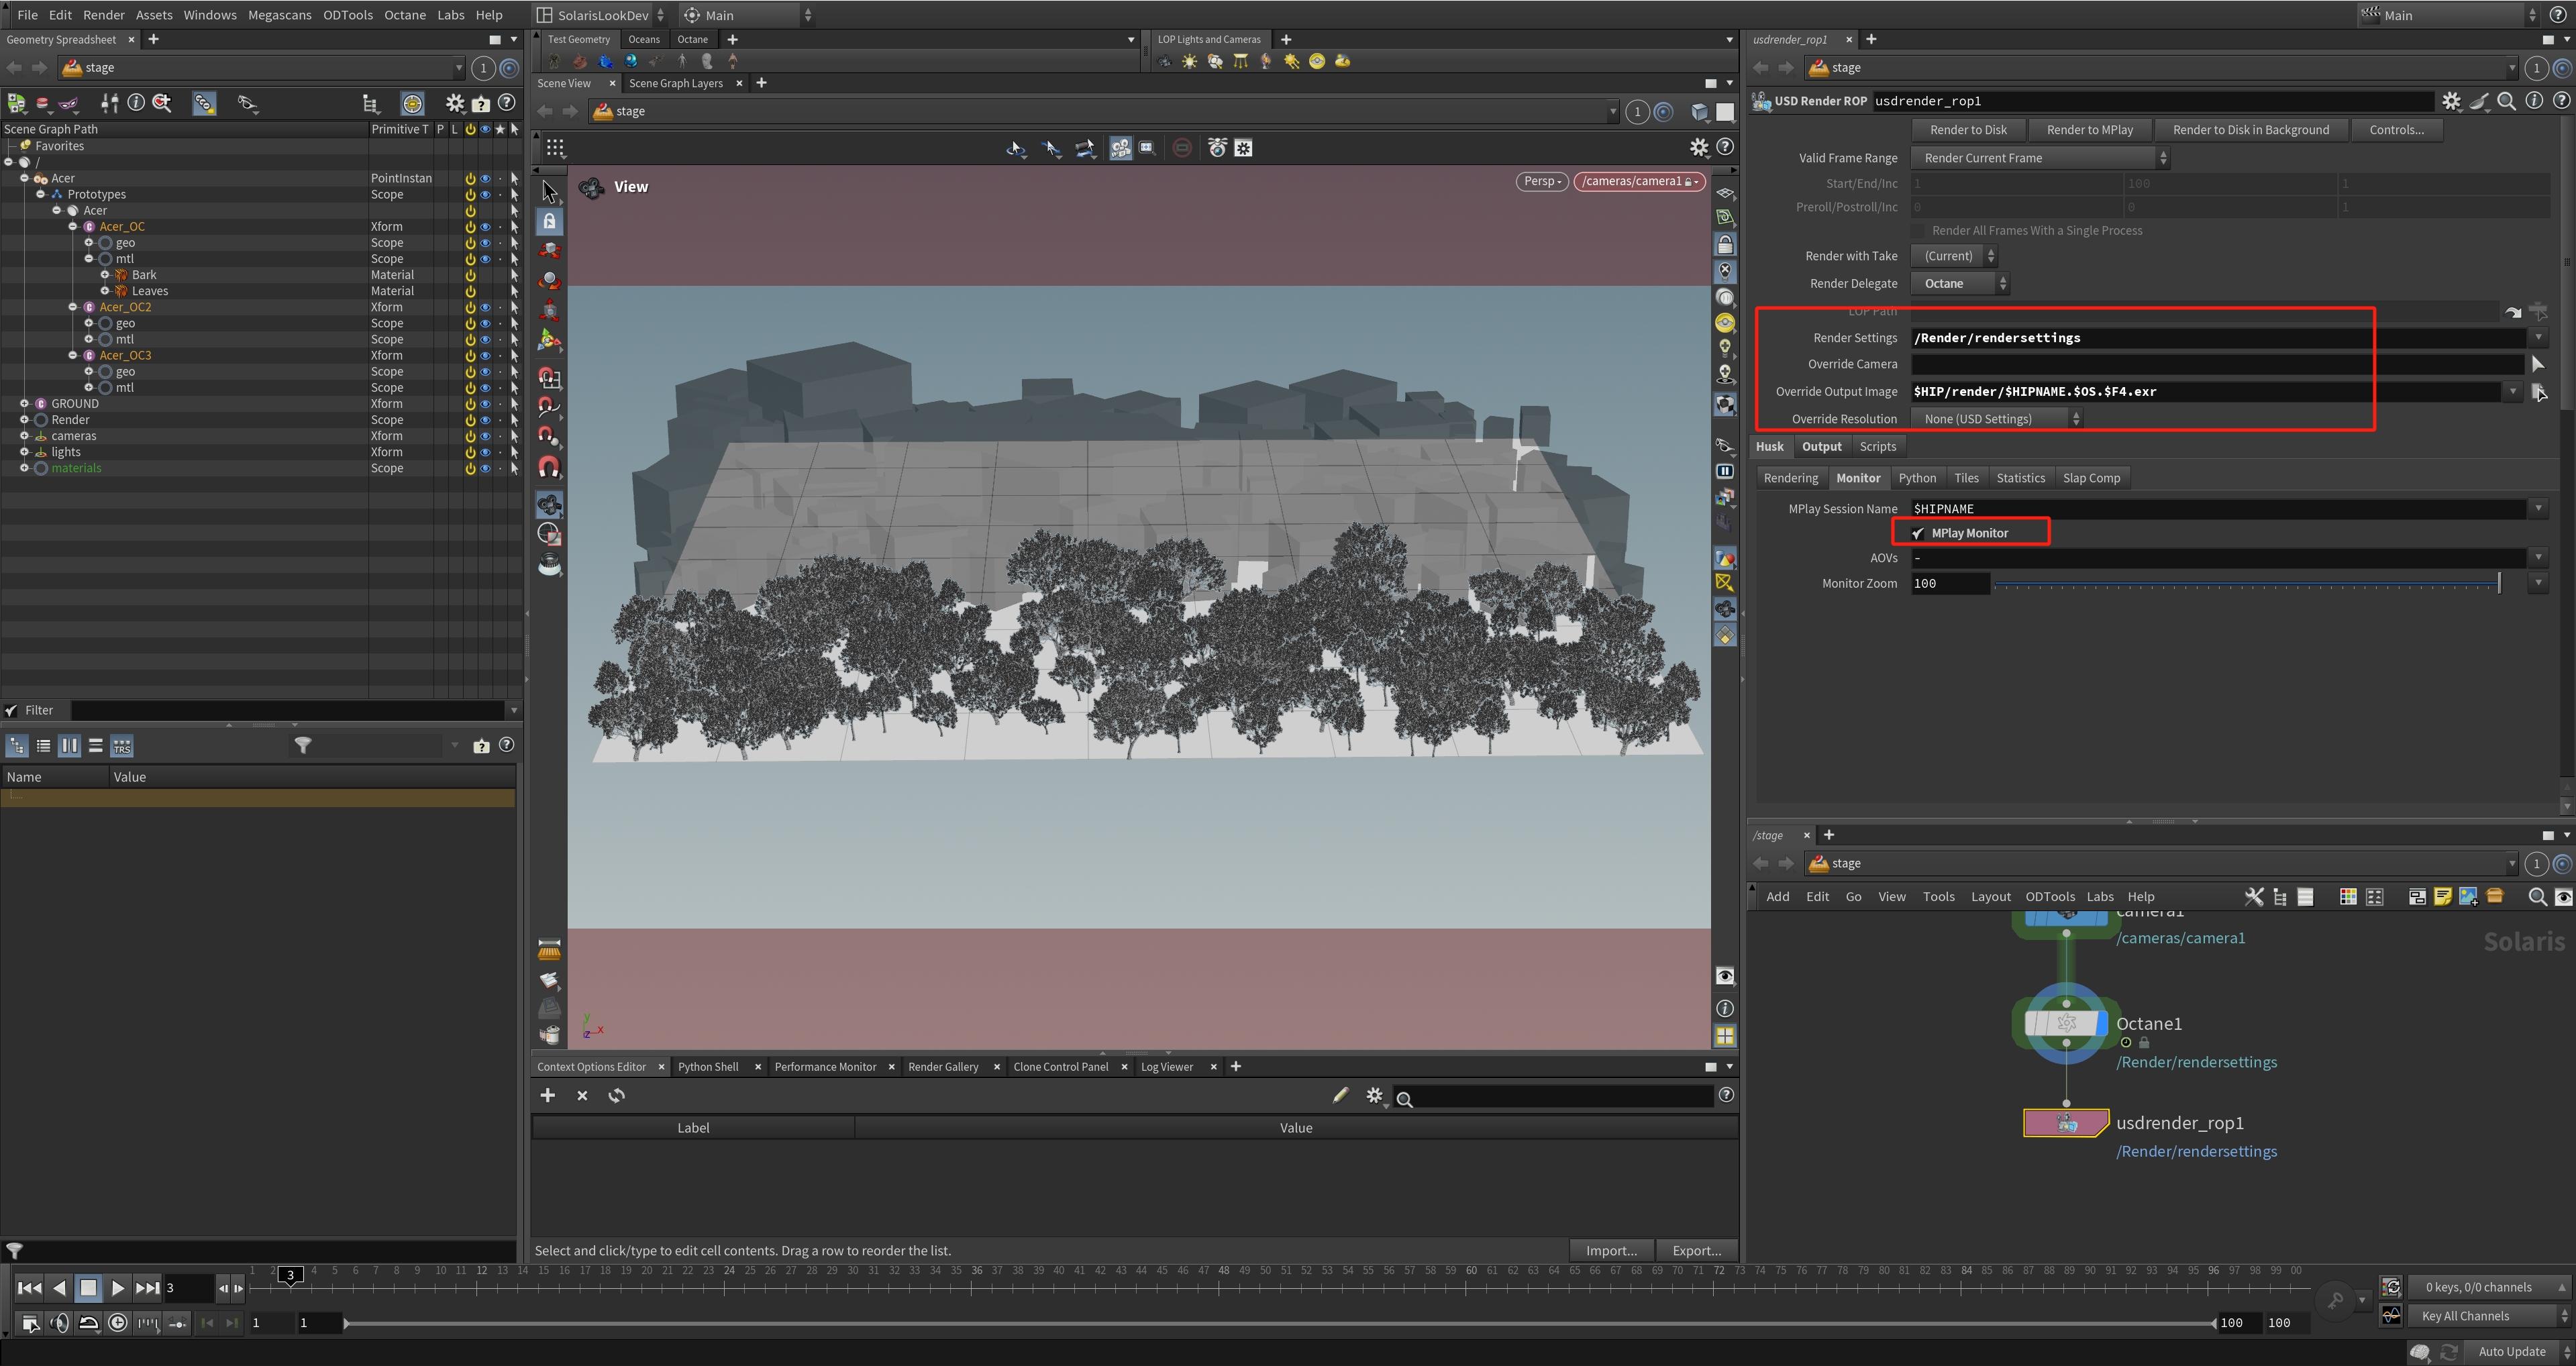This screenshot has width=2576, height=1366.
Task: Click the usdrender_rop1 node icon in network
Action: (2066, 1123)
